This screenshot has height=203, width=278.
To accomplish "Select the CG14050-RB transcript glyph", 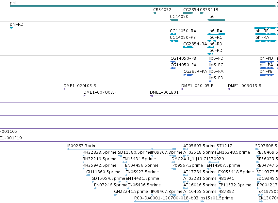I will pos(174,41).
